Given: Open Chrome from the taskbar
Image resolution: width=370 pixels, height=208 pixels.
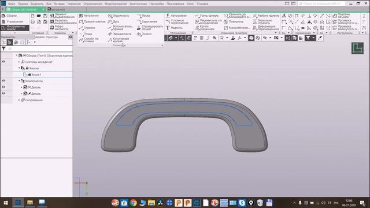Looking at the screenshot, I should click(134, 203).
